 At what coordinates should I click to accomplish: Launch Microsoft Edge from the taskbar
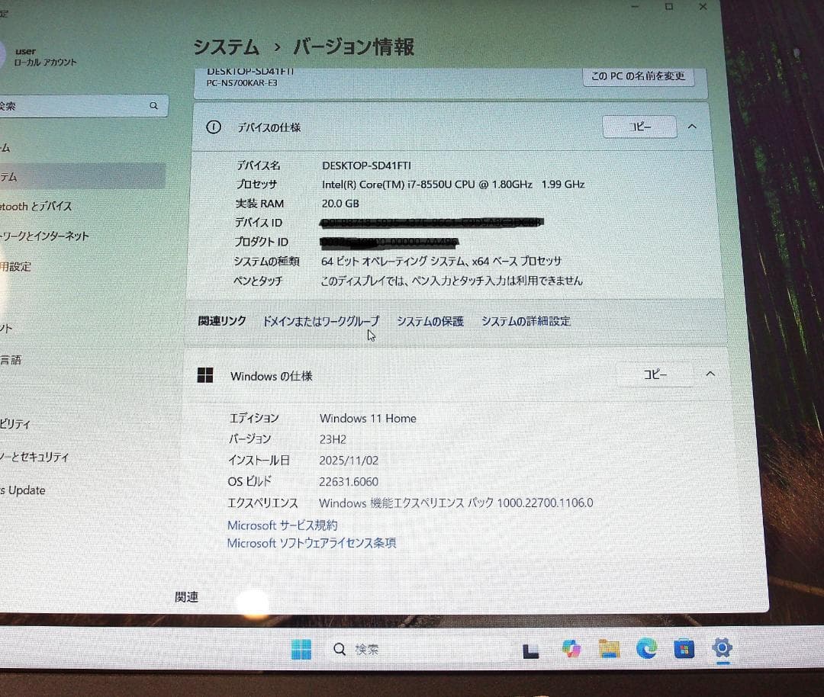coord(645,648)
